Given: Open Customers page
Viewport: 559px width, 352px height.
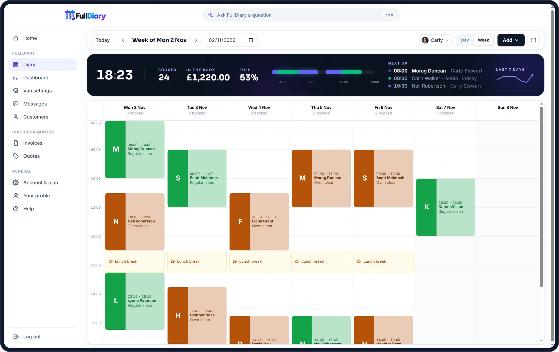Looking at the screenshot, I should pos(42,117).
